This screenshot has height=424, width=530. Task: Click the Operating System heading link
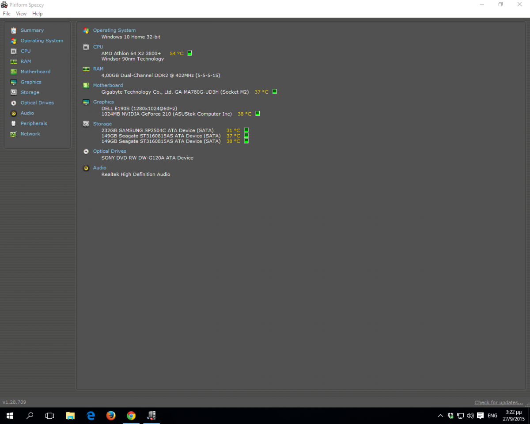coord(114,30)
